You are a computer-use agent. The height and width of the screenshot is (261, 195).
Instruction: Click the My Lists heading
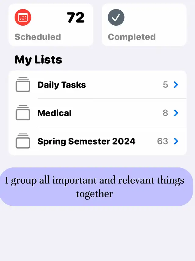pos(38,60)
